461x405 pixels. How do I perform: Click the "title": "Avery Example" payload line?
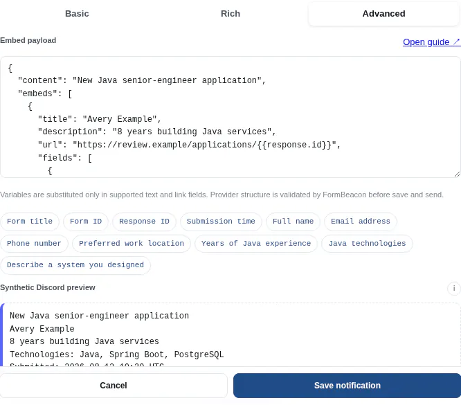(100, 119)
